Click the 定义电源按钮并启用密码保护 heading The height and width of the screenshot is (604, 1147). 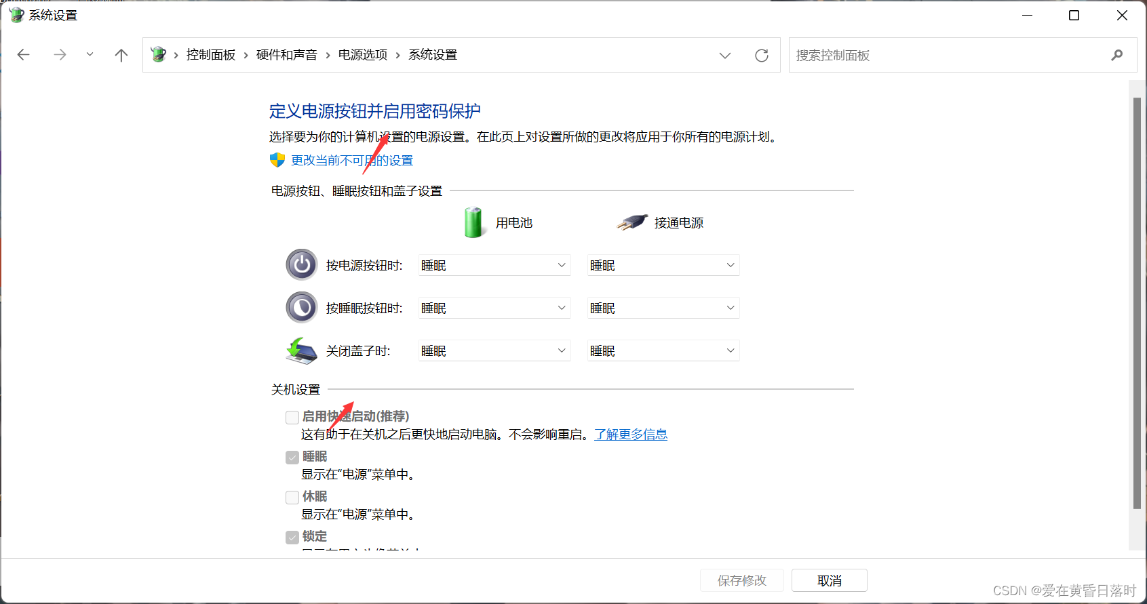click(375, 111)
